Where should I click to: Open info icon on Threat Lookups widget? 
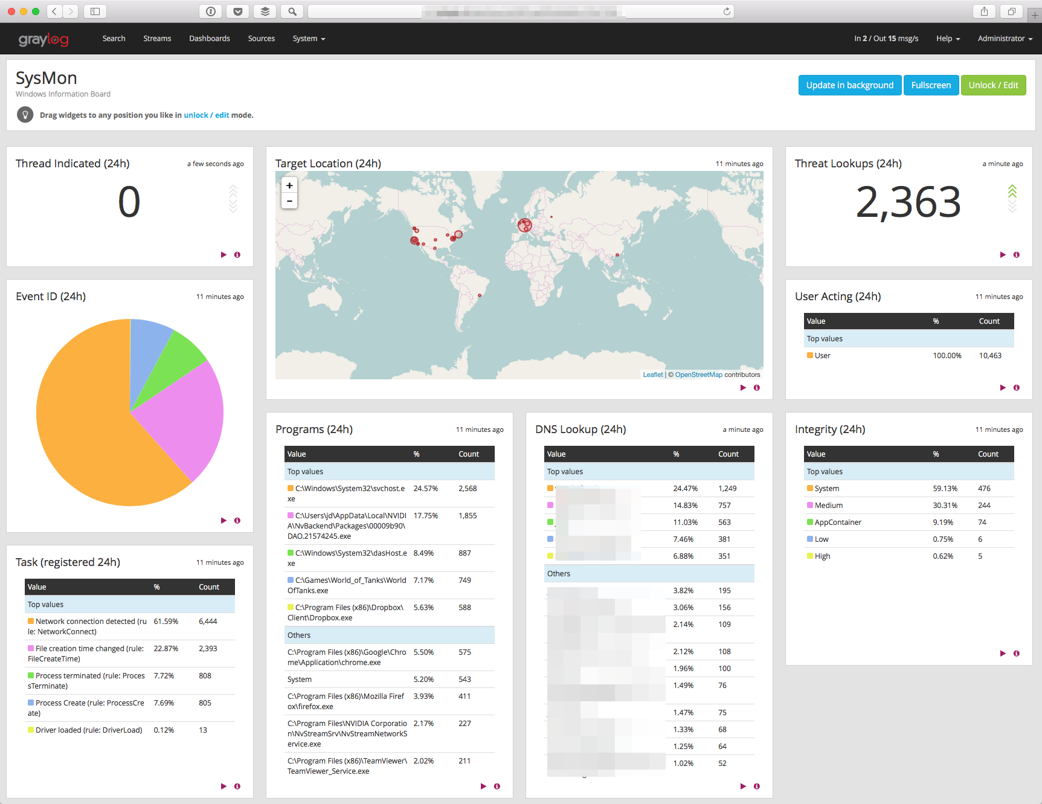click(1017, 255)
